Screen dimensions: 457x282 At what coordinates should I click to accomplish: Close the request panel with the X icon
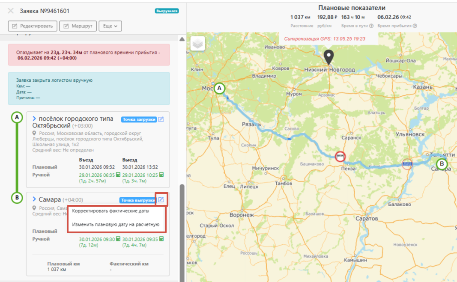pos(11,11)
